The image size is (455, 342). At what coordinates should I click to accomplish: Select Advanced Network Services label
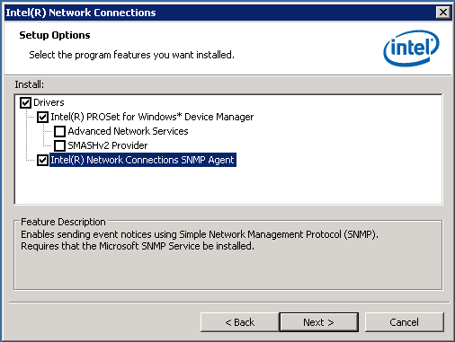click(128, 131)
